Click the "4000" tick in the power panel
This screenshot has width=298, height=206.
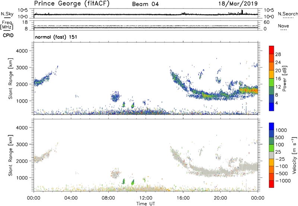point(22,51)
